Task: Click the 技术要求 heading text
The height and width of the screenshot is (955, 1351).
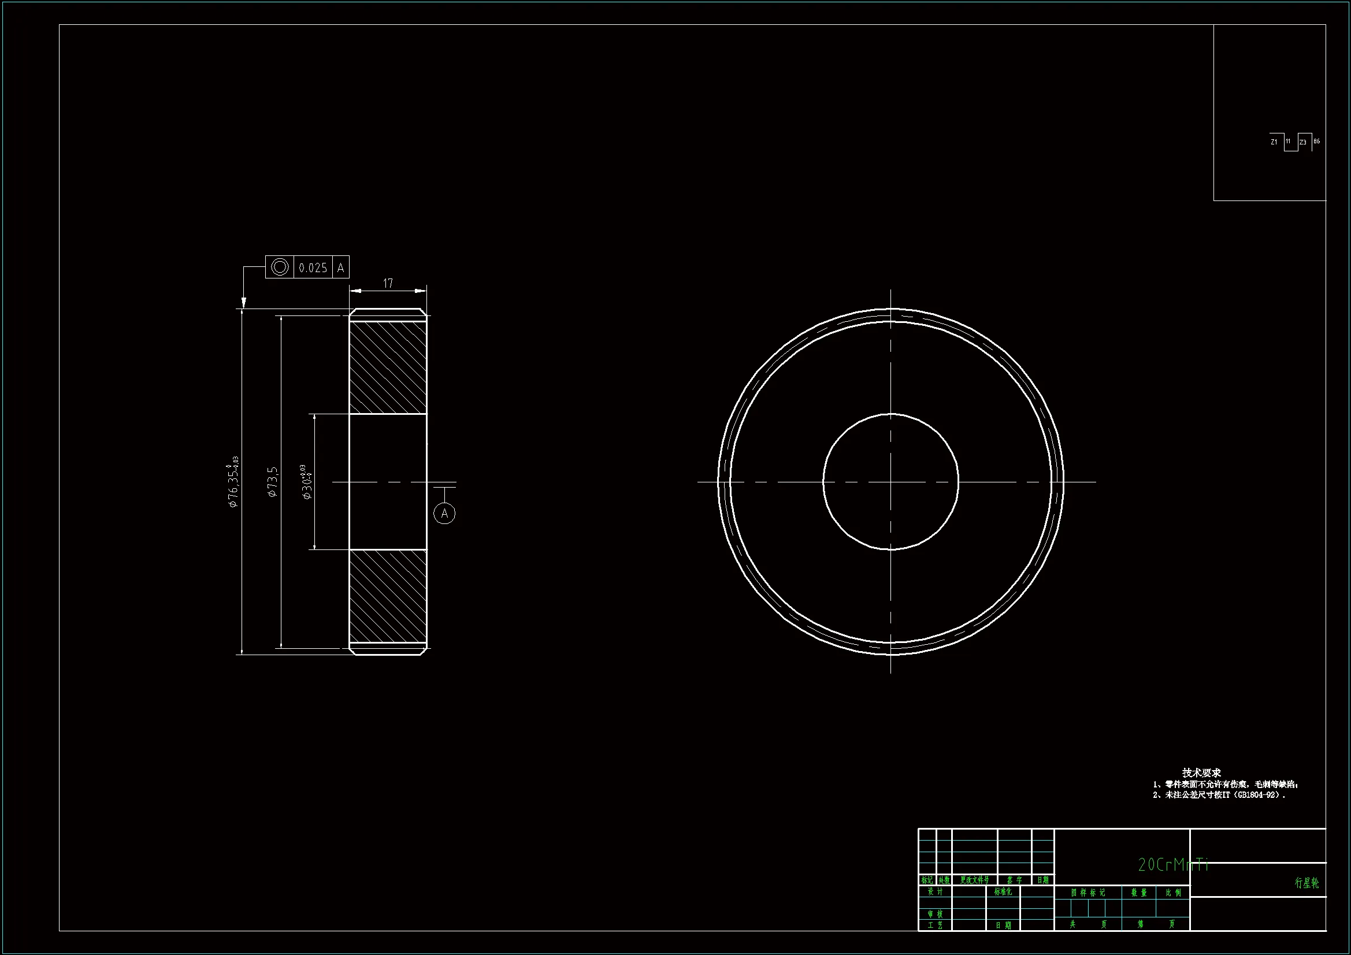Action: click(1201, 772)
